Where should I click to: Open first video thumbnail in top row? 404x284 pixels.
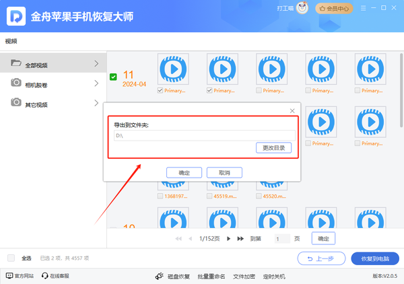click(x=173, y=69)
